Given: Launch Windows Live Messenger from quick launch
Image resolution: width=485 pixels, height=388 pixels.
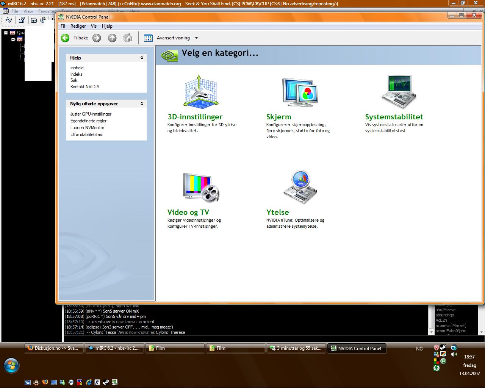Looking at the screenshot, I should 63,382.
